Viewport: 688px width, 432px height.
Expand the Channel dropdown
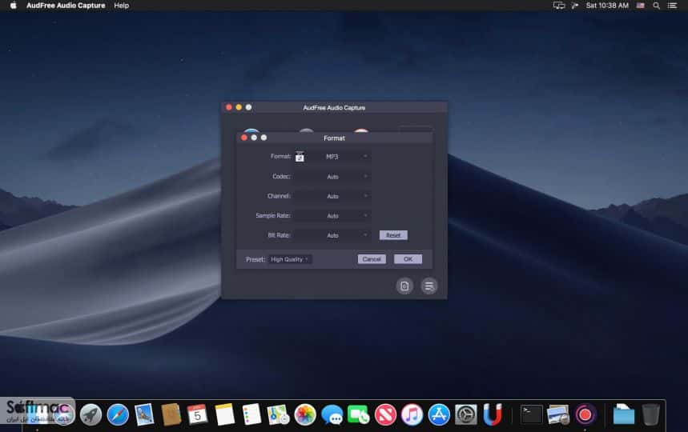pyautogui.click(x=332, y=196)
